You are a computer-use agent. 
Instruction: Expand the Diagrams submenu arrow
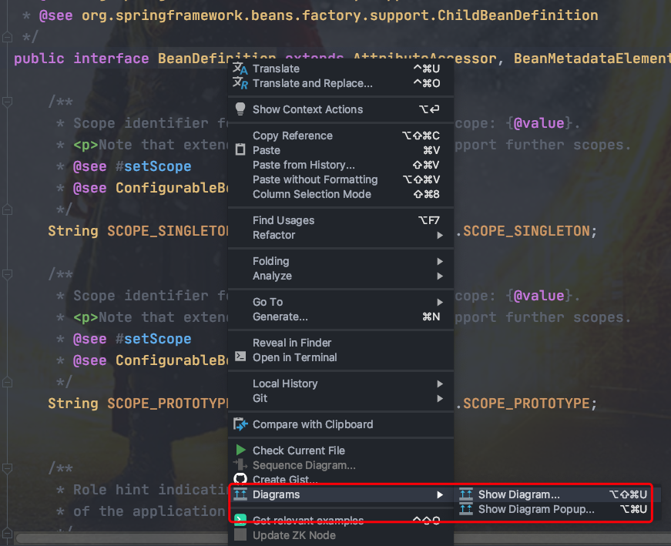[x=439, y=494]
